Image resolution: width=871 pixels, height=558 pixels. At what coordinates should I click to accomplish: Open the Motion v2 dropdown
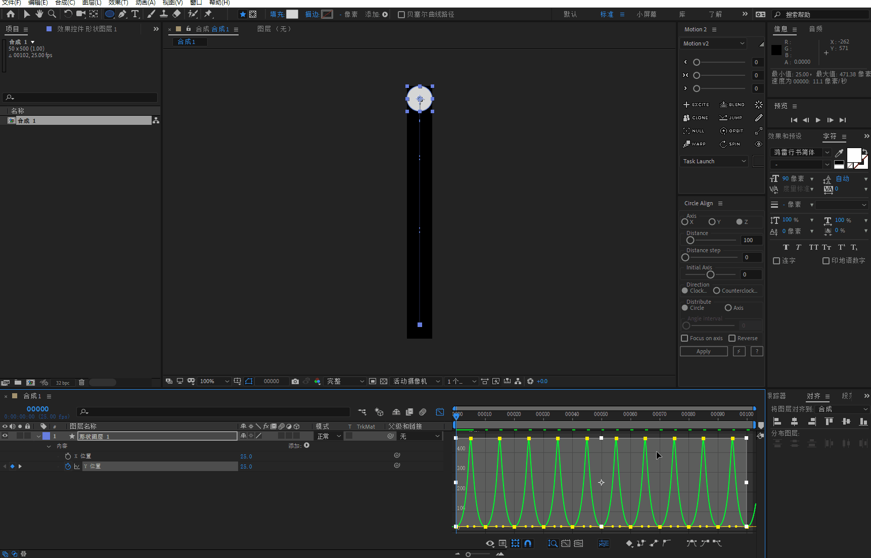[x=713, y=43]
